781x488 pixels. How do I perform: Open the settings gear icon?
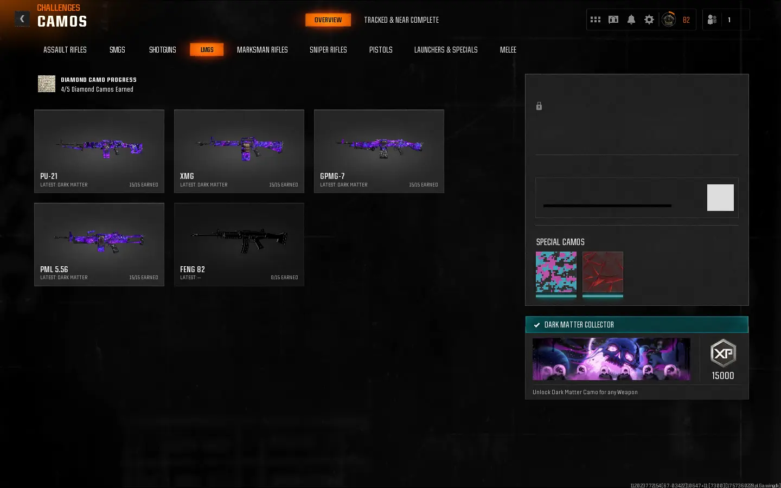649,20
